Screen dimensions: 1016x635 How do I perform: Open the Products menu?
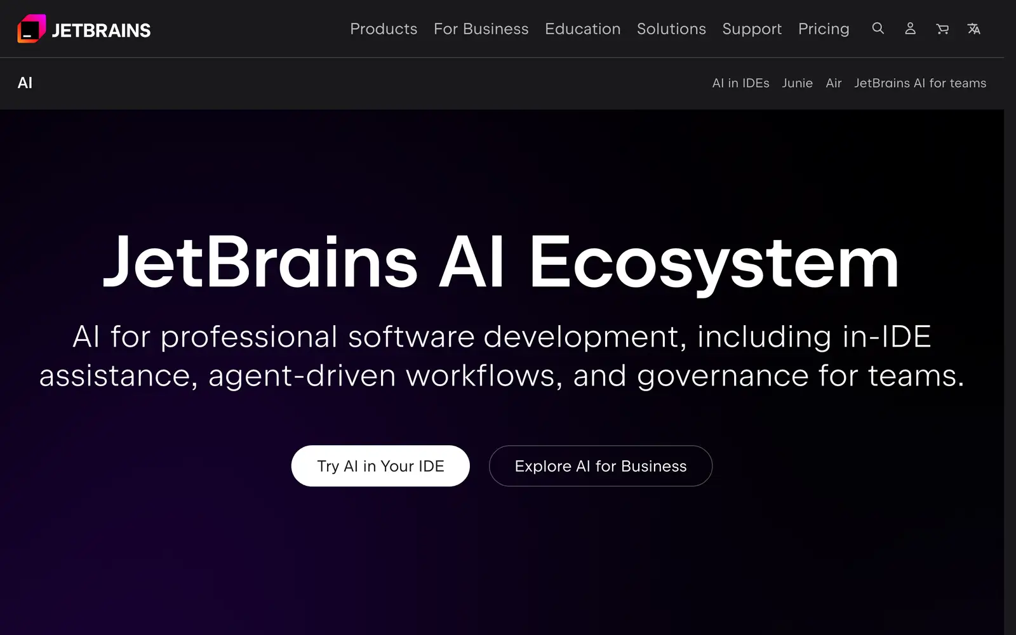(384, 29)
